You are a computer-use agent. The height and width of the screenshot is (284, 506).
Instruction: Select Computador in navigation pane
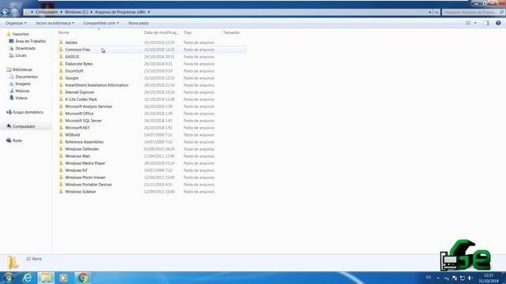point(24,126)
